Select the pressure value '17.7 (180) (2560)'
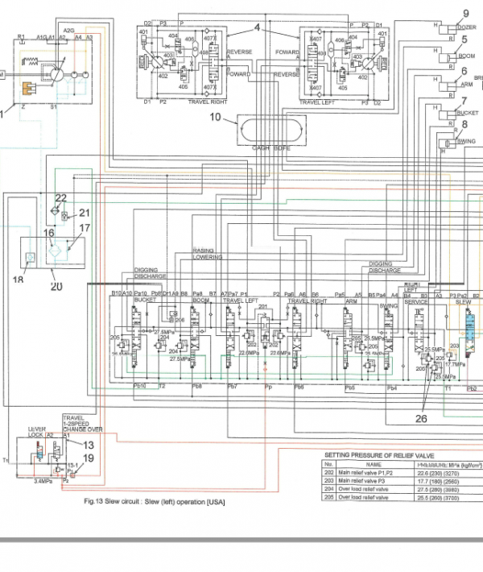Screen dimensions: 483x572 click(438, 482)
